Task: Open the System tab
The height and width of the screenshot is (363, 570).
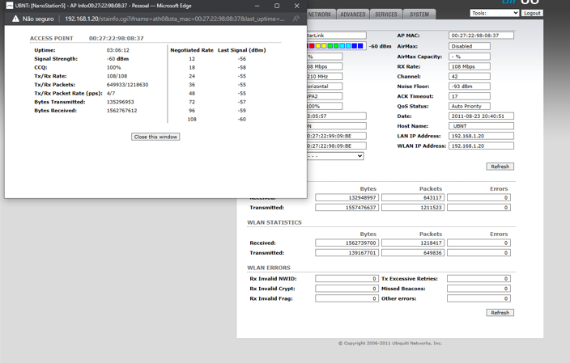Action: [x=419, y=15]
